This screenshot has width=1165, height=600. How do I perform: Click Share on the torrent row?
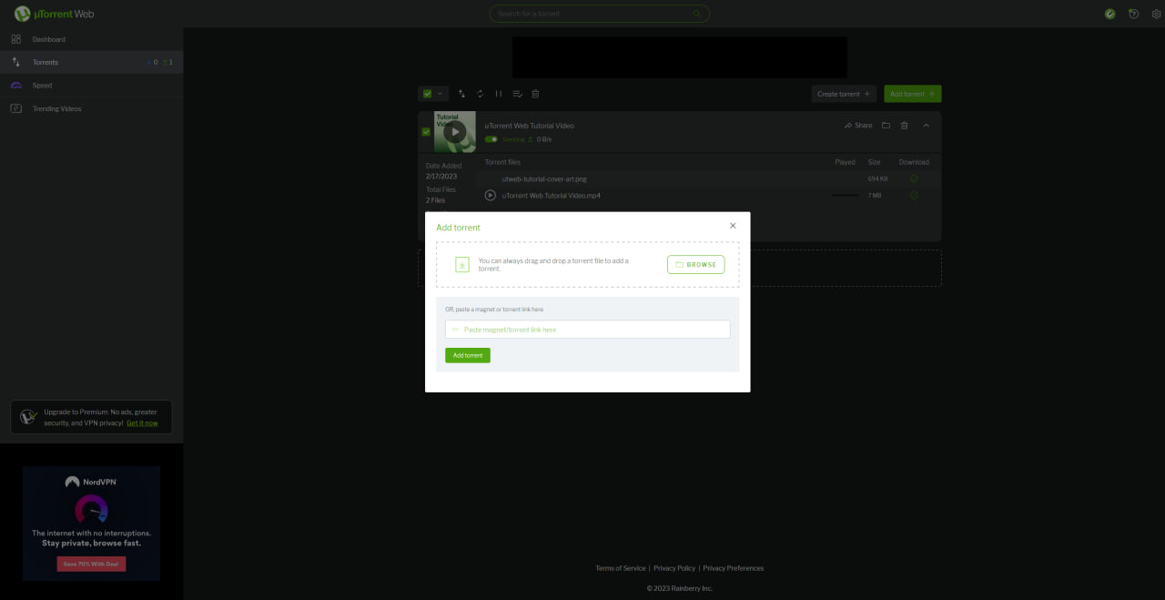(x=858, y=126)
